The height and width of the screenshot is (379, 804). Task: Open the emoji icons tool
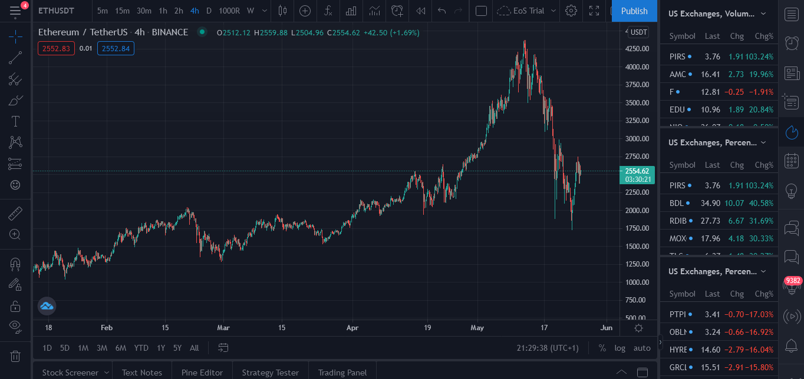[x=15, y=185]
